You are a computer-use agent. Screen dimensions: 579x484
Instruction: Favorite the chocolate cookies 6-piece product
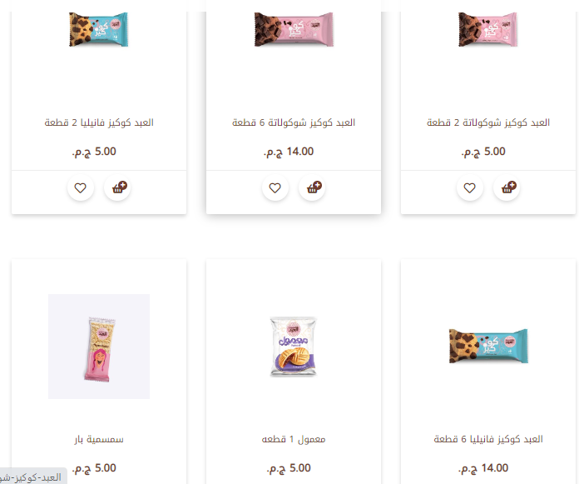275,187
